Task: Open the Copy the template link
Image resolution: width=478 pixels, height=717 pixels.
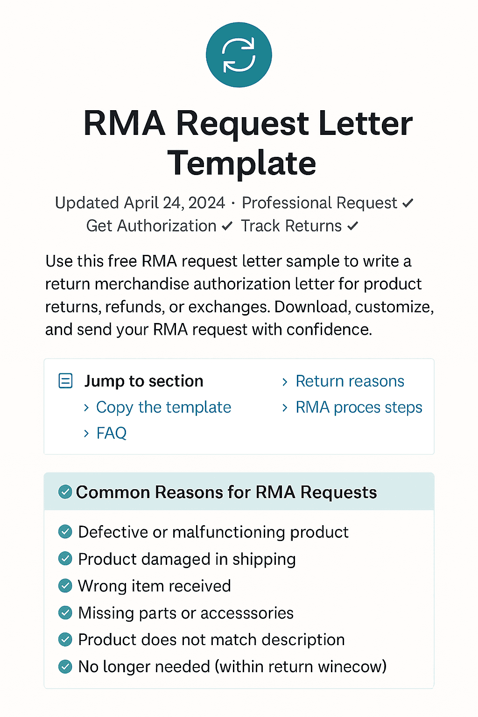Action: (163, 407)
